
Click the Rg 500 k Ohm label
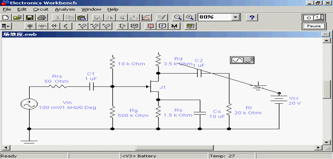pos(133,113)
